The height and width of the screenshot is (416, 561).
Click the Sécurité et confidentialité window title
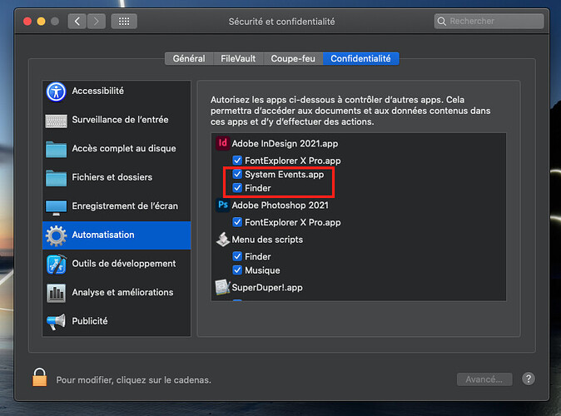(281, 22)
